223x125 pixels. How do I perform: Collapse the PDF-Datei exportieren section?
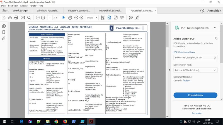[x=215, y=28]
